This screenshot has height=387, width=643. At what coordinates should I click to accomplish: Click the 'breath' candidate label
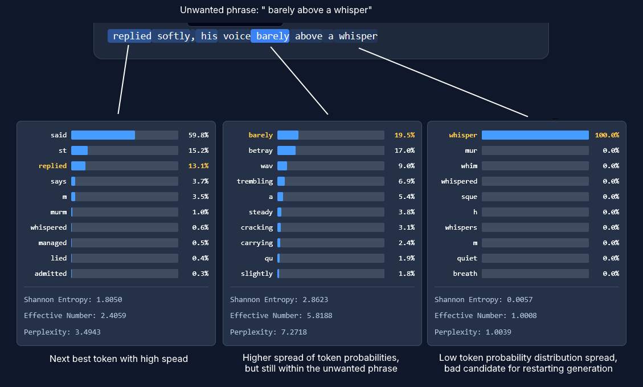(x=465, y=274)
